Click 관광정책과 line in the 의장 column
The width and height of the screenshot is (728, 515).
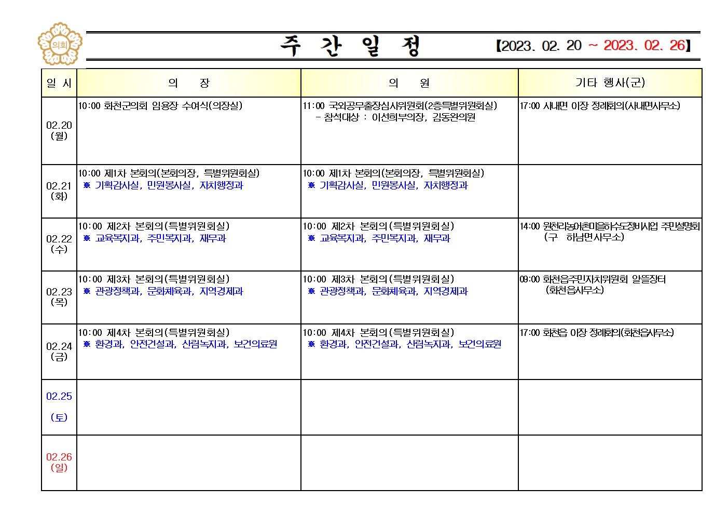click(163, 292)
